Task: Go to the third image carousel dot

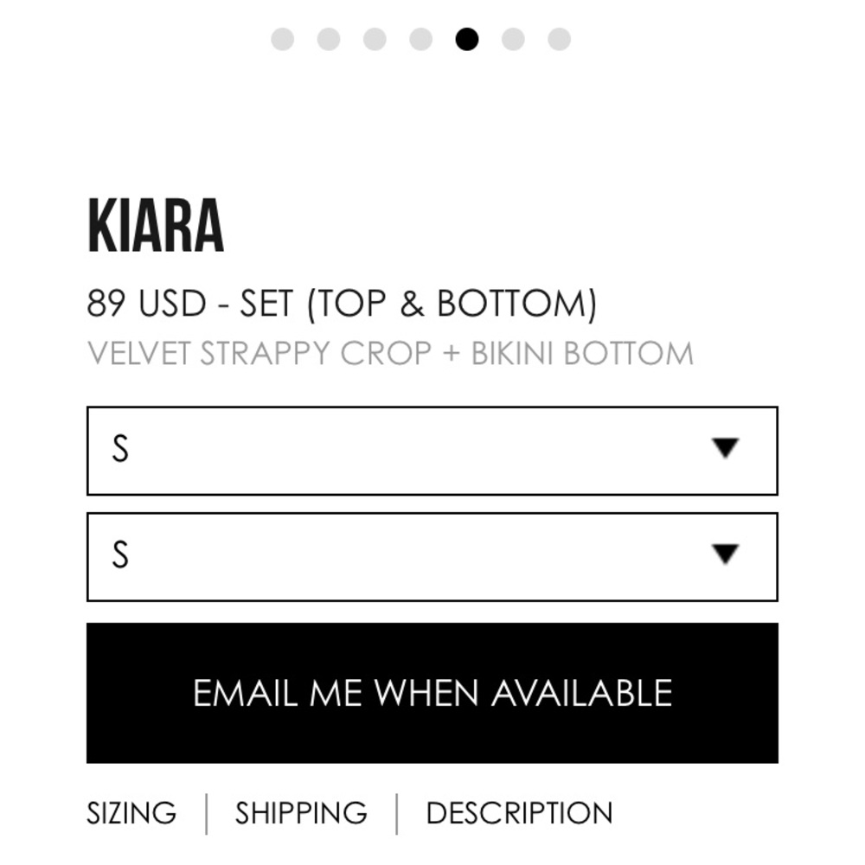Action: [x=375, y=39]
